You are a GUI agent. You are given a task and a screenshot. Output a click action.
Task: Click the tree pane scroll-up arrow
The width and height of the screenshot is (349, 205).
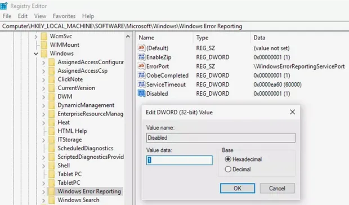128,36
